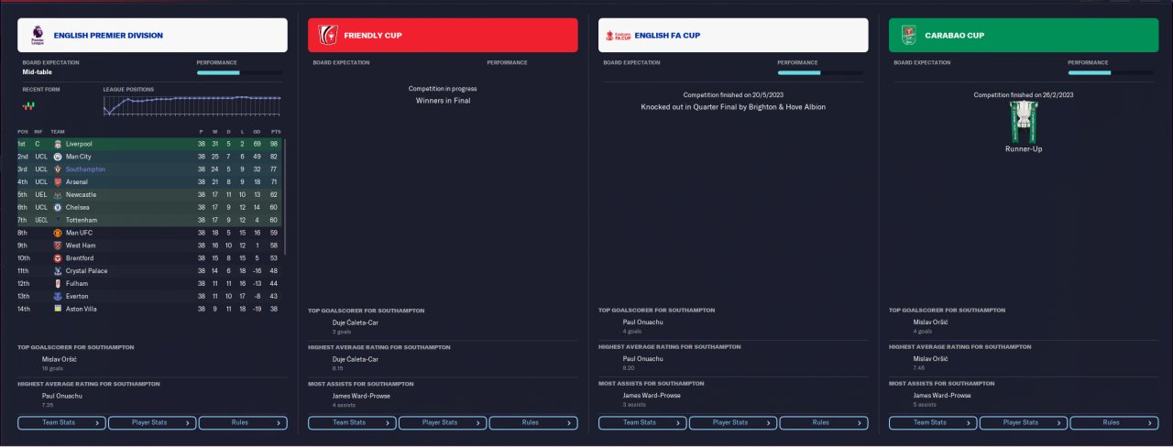Click the POS column header
The image size is (1173, 447).
(23, 132)
